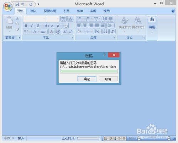Open the 引用 ribbon tab
This screenshot has width=178, height=143.
[66, 11]
